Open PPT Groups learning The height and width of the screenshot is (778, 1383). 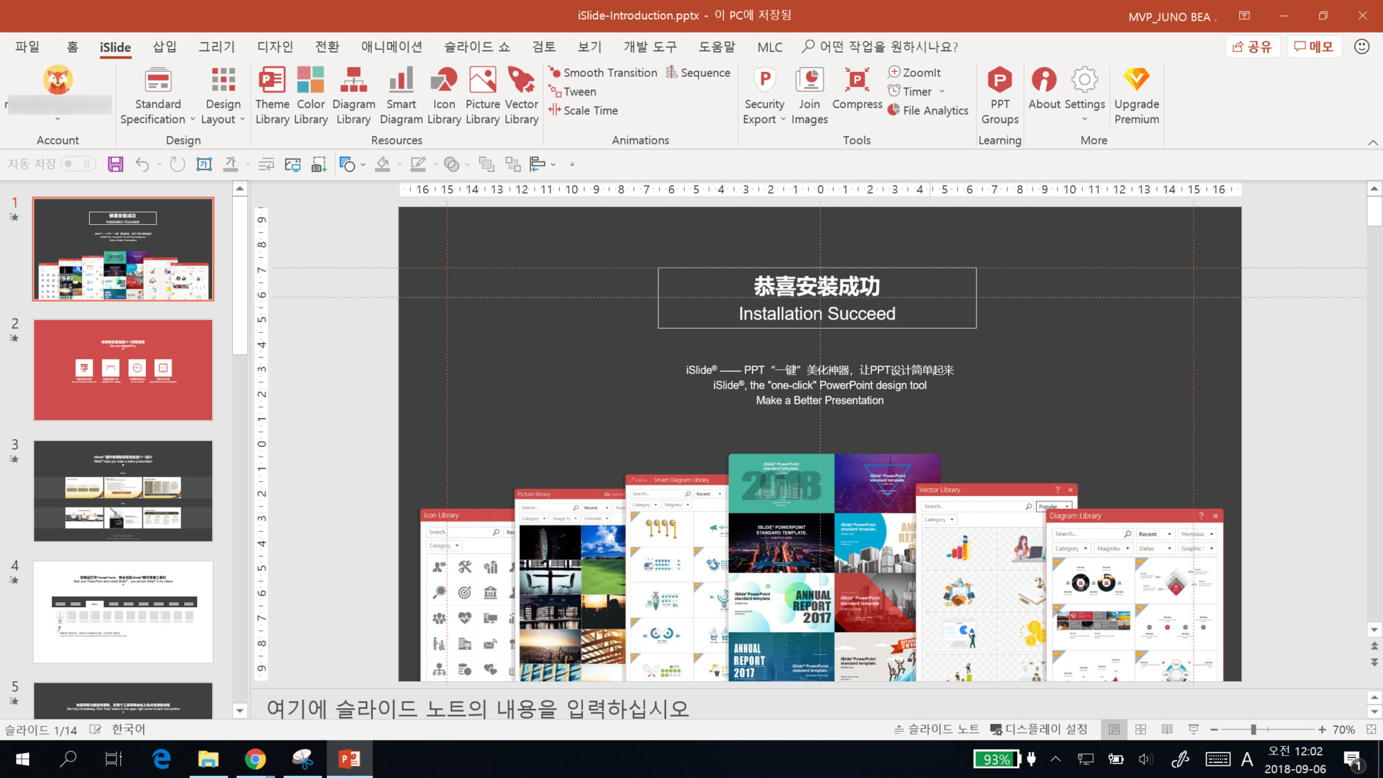click(x=1000, y=96)
